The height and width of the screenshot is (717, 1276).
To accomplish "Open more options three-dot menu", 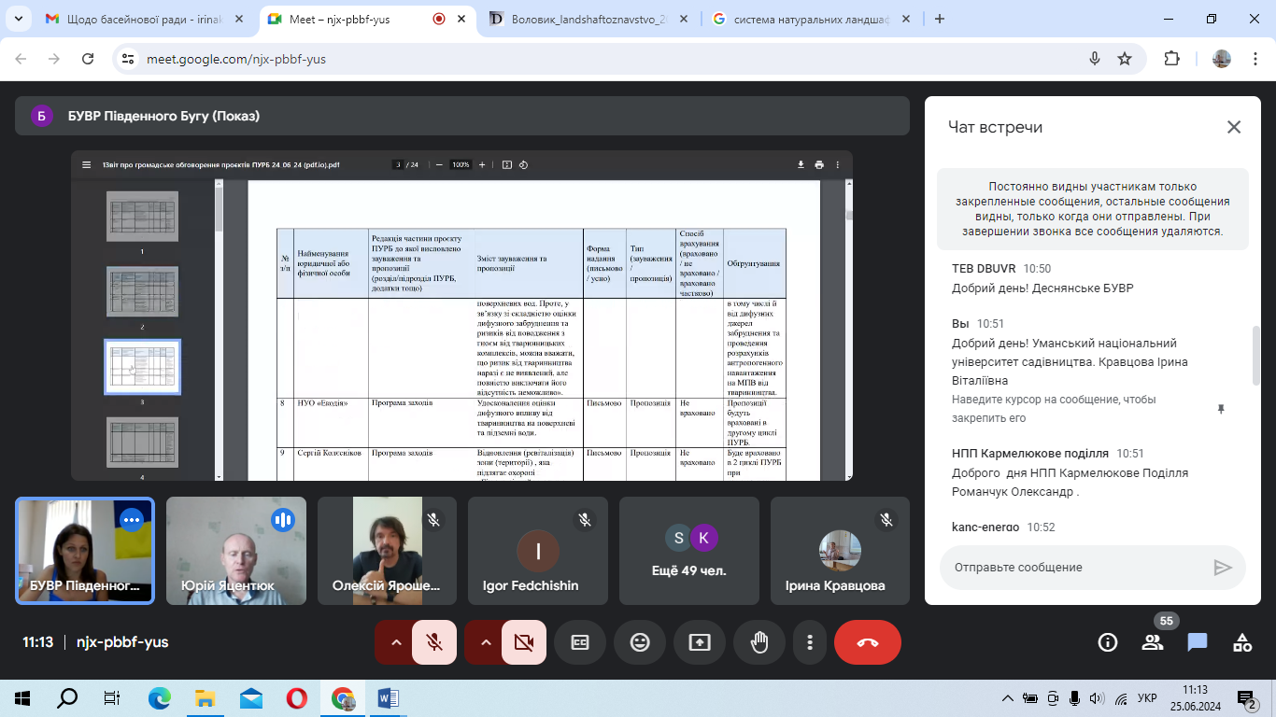I will [x=810, y=642].
